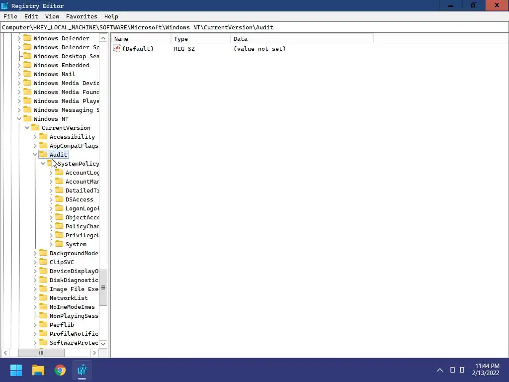Expand the System key under SystemPolicy
The width and height of the screenshot is (509, 382).
click(51, 244)
